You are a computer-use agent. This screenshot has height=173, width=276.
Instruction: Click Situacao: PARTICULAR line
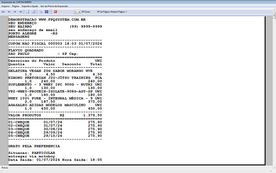coord(32,153)
